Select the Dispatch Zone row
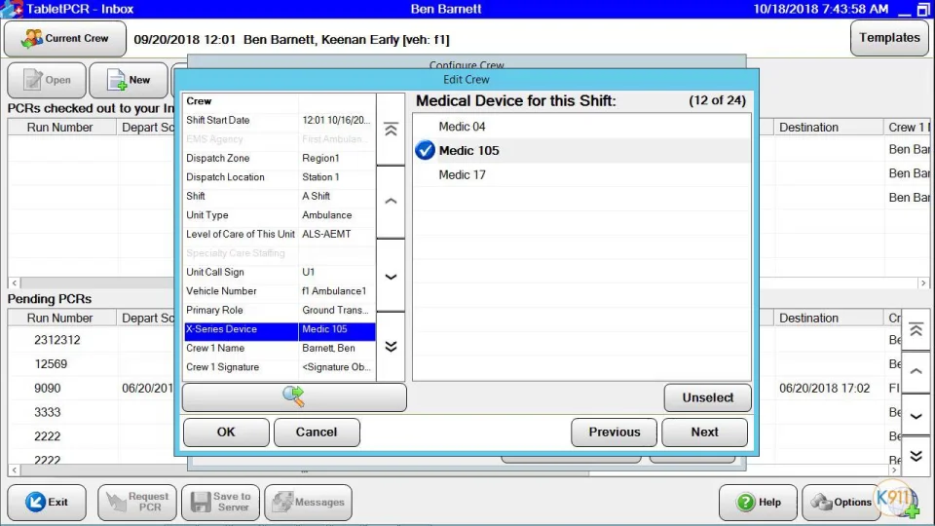The image size is (935, 526). pyautogui.click(x=280, y=158)
